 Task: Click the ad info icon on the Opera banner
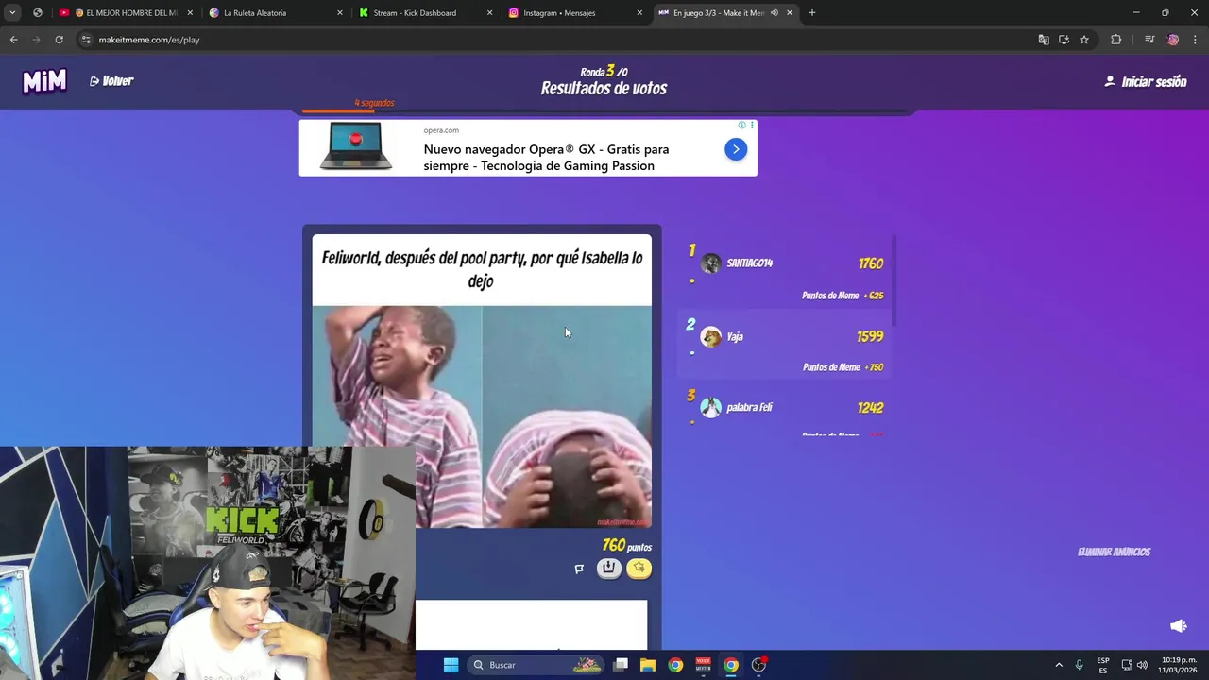point(741,125)
